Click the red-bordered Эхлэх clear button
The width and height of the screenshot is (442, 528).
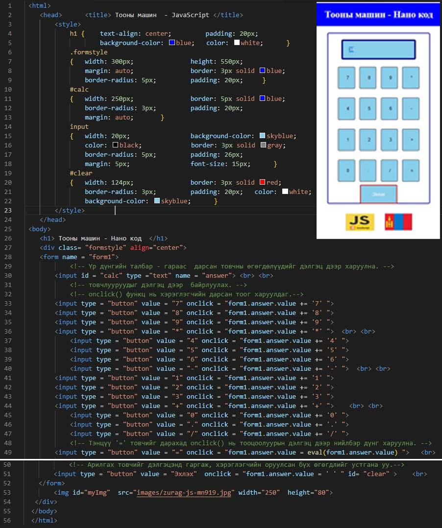[378, 194]
